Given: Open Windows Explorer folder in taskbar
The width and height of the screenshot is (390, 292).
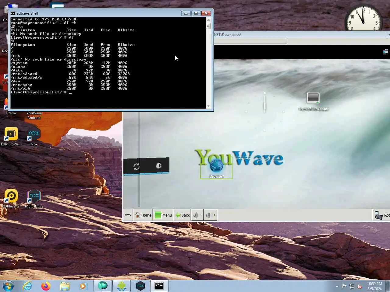Looking at the screenshot, I should coord(65,286).
